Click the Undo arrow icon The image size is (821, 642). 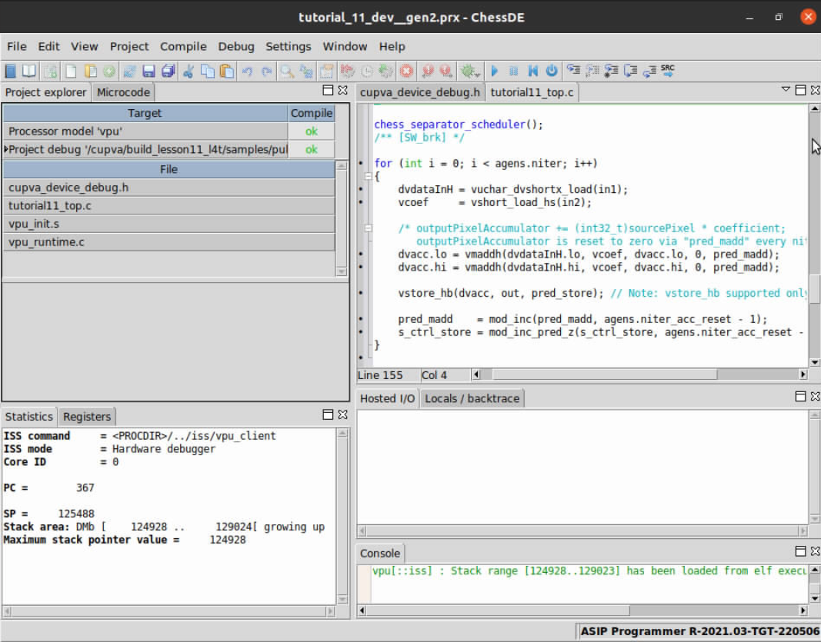(x=247, y=72)
